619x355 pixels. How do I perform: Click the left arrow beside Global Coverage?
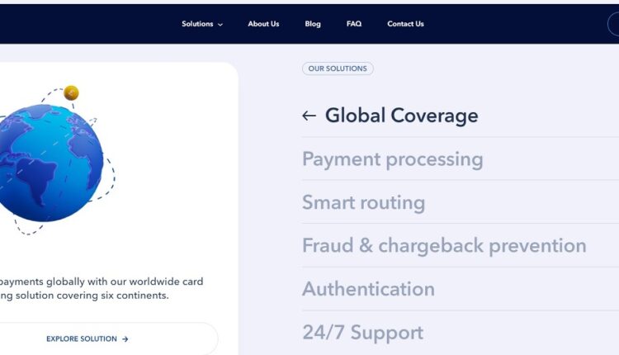(309, 116)
